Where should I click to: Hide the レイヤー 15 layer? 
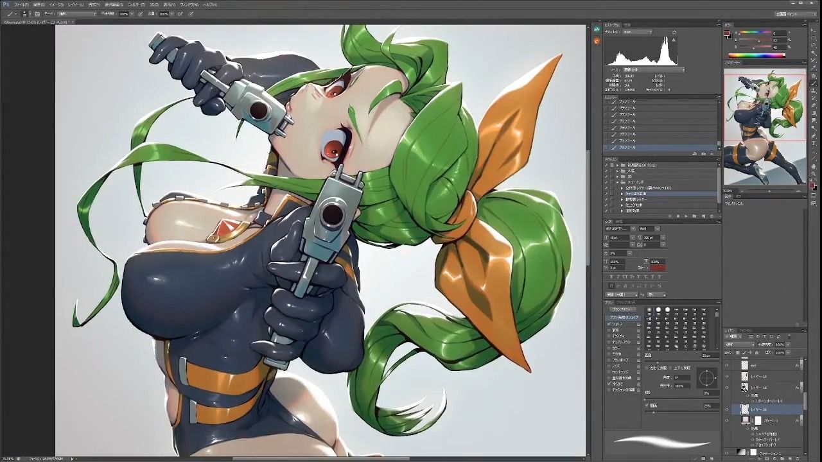[727, 376]
